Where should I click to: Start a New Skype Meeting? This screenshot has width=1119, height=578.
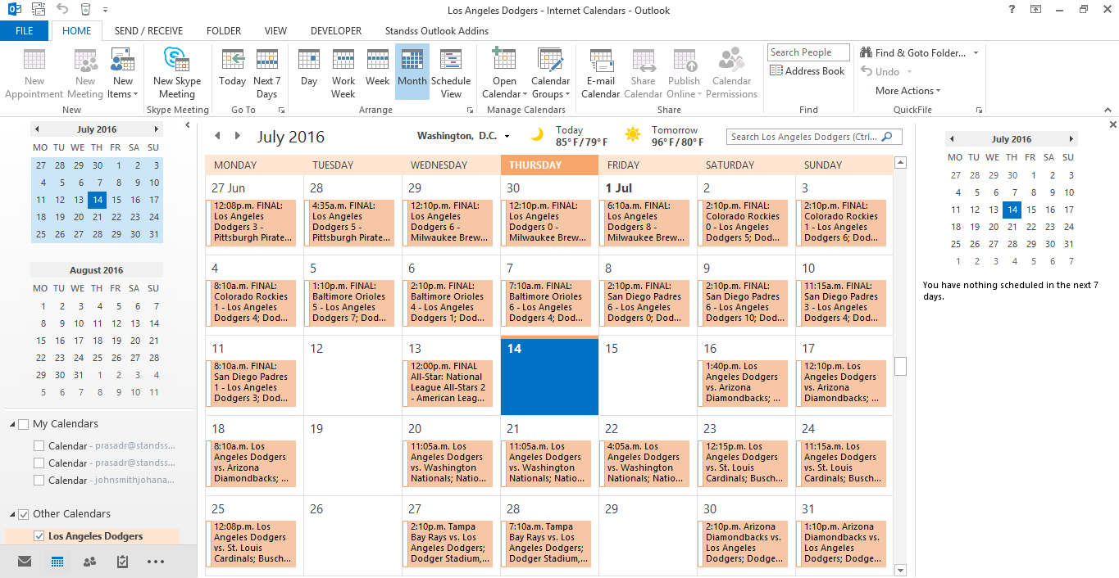[x=177, y=74]
